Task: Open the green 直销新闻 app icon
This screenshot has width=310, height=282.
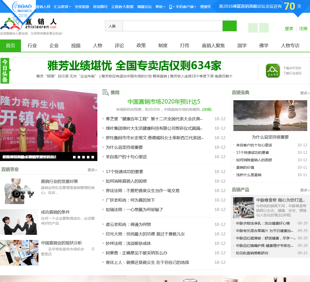Action: click(273, 70)
